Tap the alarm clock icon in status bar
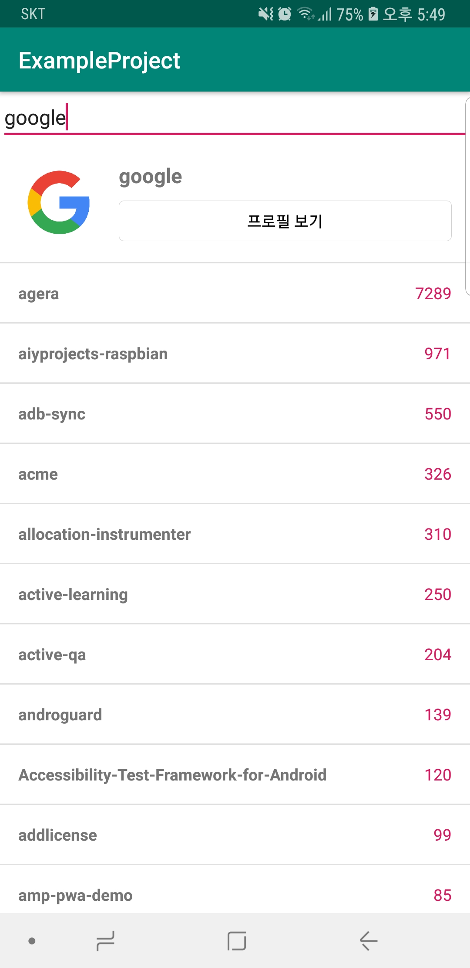 coord(285,14)
